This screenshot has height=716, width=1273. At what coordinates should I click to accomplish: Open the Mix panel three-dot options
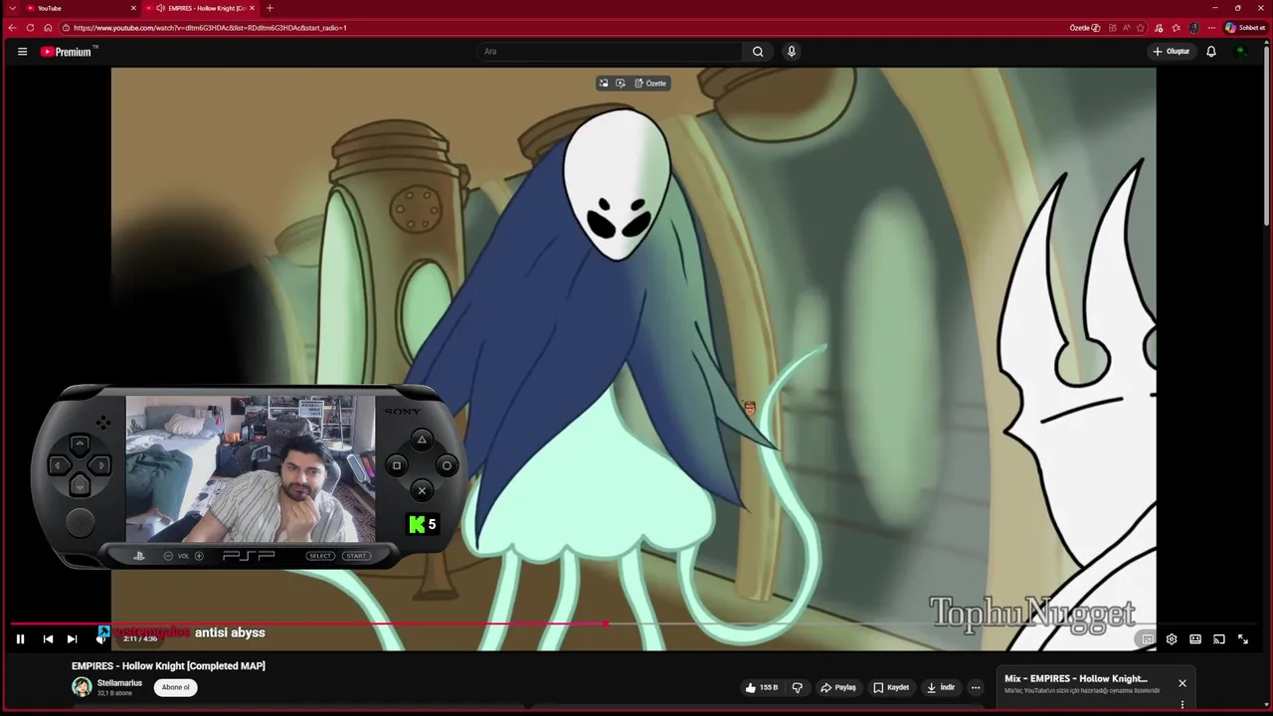point(1182,705)
